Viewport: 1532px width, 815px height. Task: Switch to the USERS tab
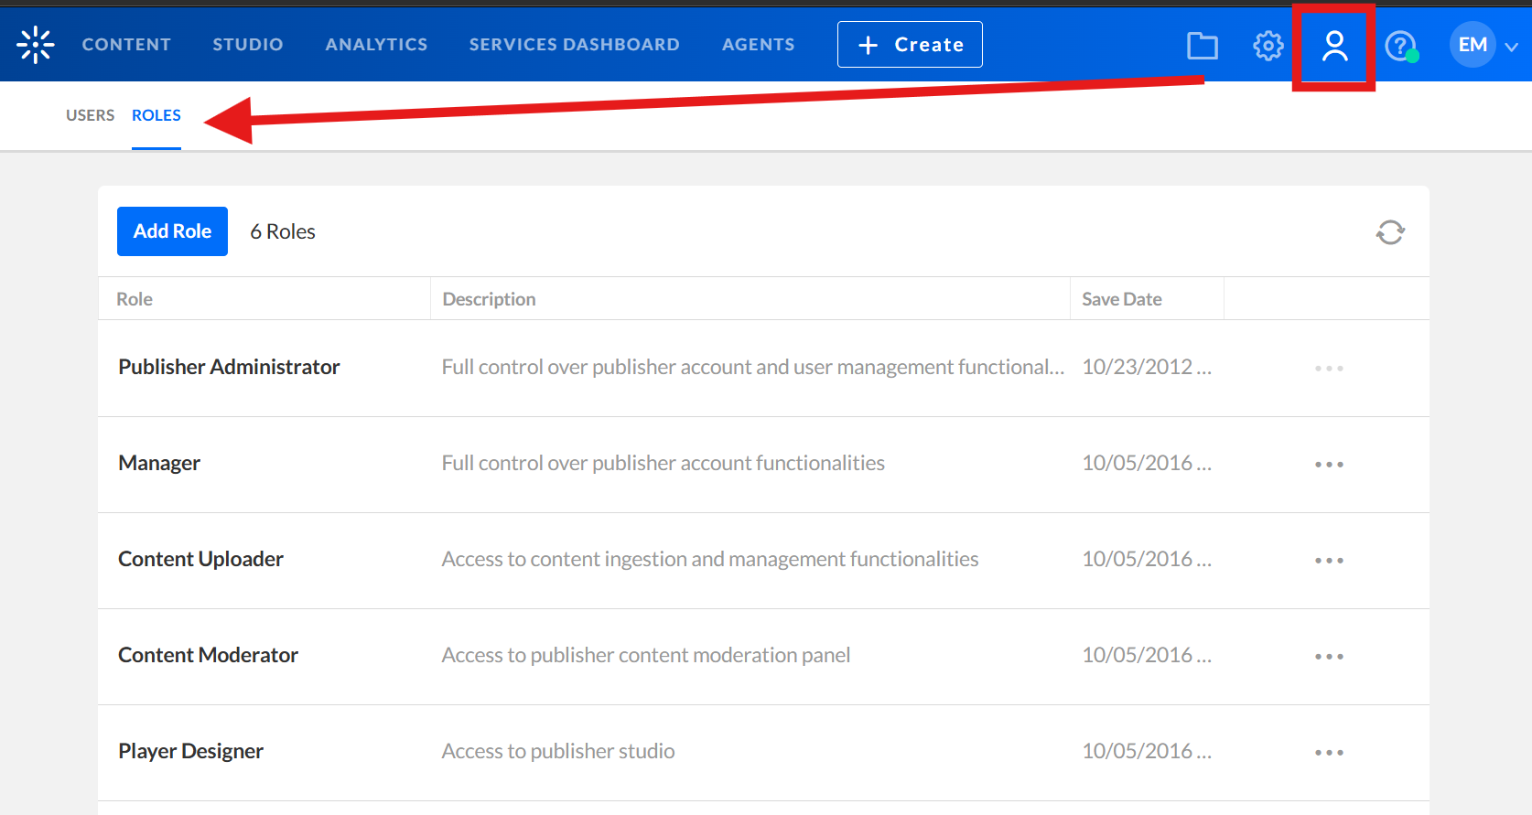tap(90, 115)
